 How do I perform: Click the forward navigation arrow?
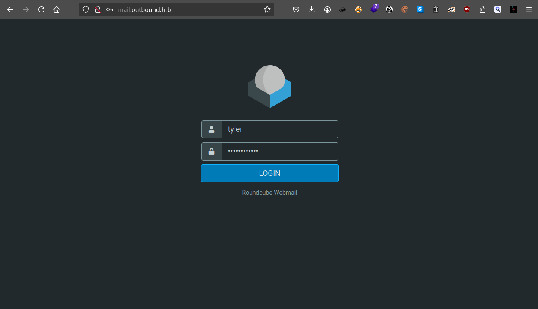[x=26, y=9]
